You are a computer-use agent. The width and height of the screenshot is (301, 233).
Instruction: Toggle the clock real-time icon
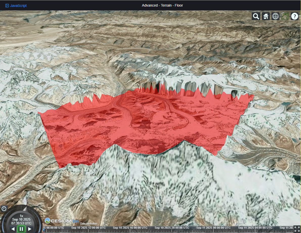[4, 209]
